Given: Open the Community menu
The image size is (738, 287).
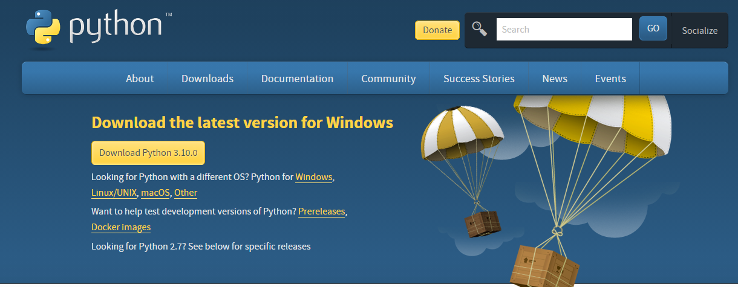Looking at the screenshot, I should pos(388,79).
